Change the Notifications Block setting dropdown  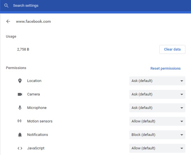coord(157,135)
